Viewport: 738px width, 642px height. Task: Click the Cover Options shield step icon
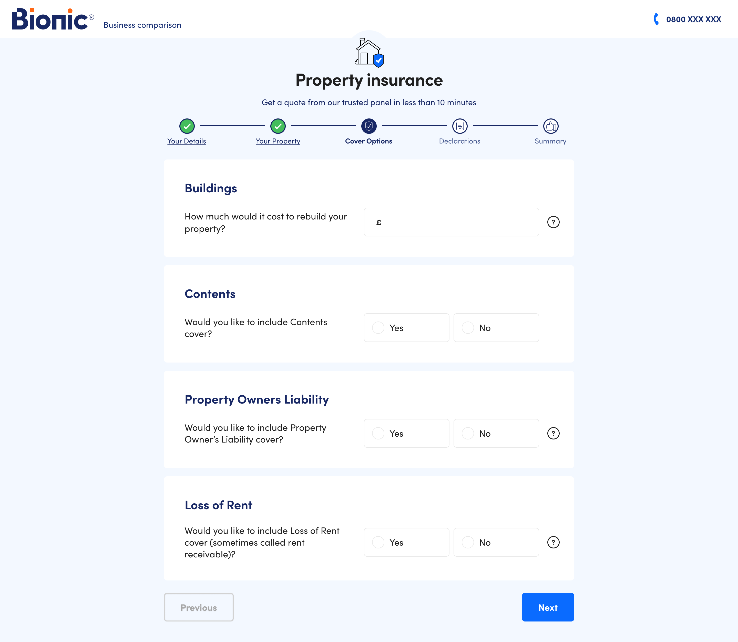tap(369, 126)
